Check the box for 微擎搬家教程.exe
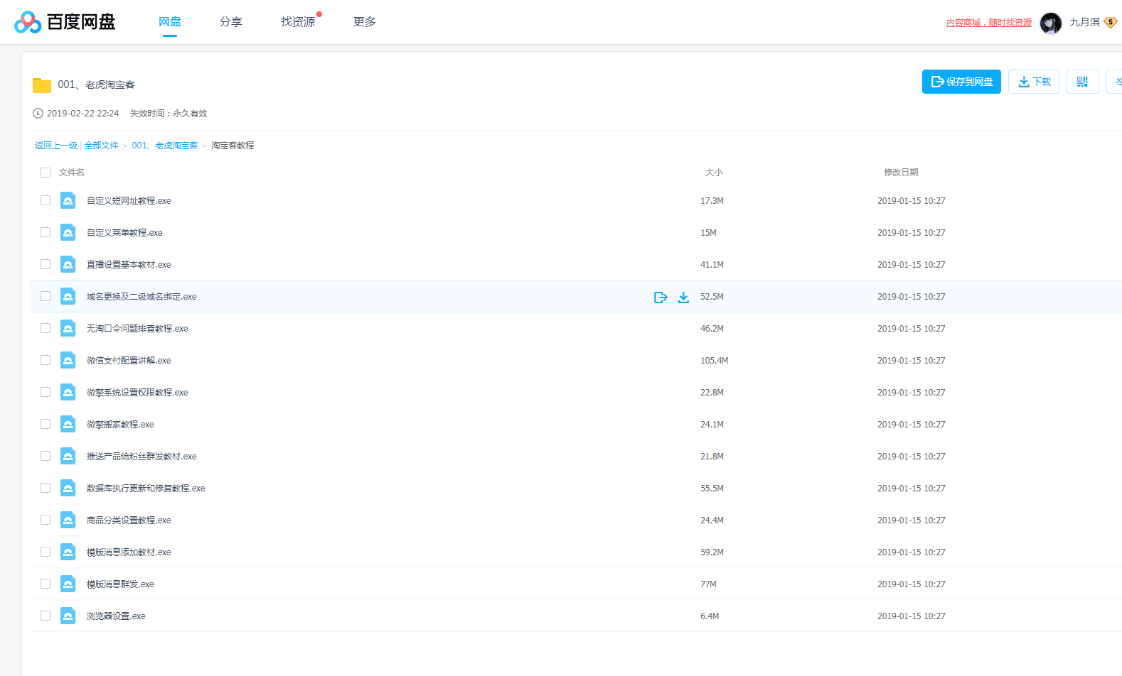The width and height of the screenshot is (1122, 676). [46, 424]
